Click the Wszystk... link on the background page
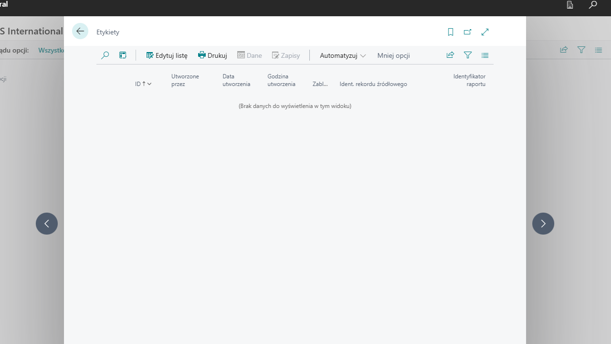611x344 pixels. pyautogui.click(x=51, y=50)
